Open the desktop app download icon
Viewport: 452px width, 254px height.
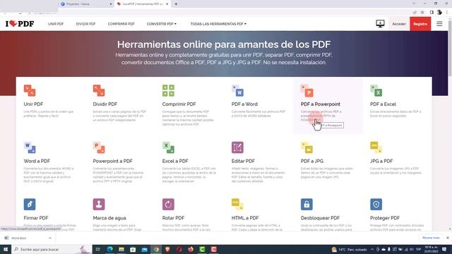pyautogui.click(x=380, y=23)
